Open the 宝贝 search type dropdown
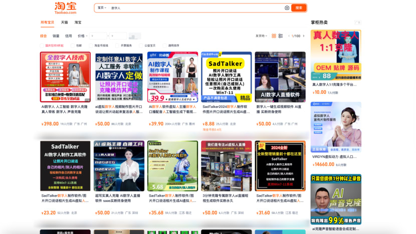The height and width of the screenshot is (234, 416). tap(101, 8)
